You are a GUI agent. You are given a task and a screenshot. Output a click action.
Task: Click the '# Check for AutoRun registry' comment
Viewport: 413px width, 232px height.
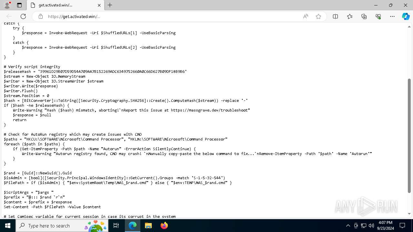tap(73, 134)
